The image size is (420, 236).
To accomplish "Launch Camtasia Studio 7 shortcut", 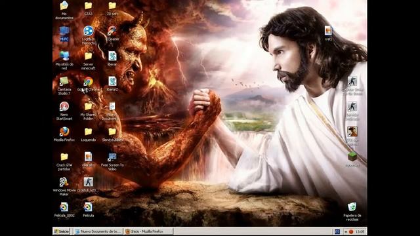I will [x=64, y=86].
